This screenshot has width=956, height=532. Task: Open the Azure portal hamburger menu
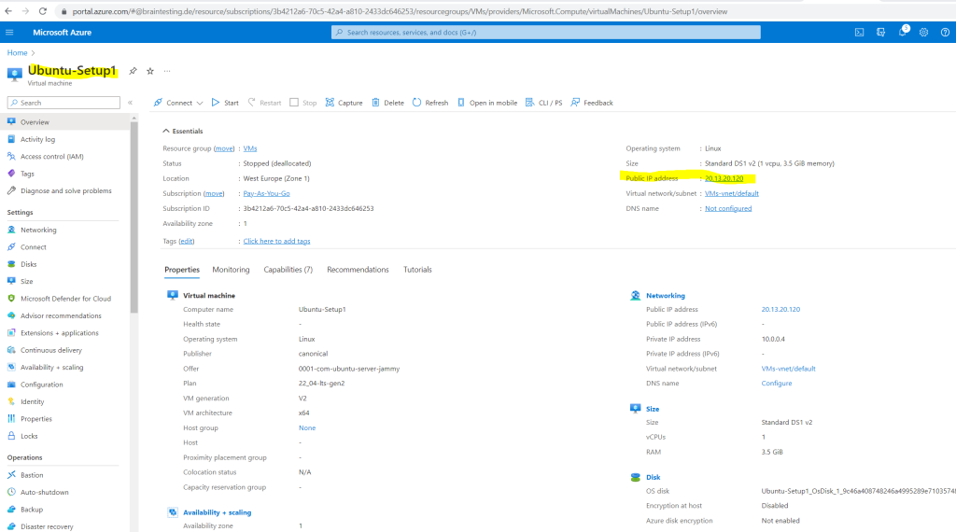pyautogui.click(x=9, y=33)
